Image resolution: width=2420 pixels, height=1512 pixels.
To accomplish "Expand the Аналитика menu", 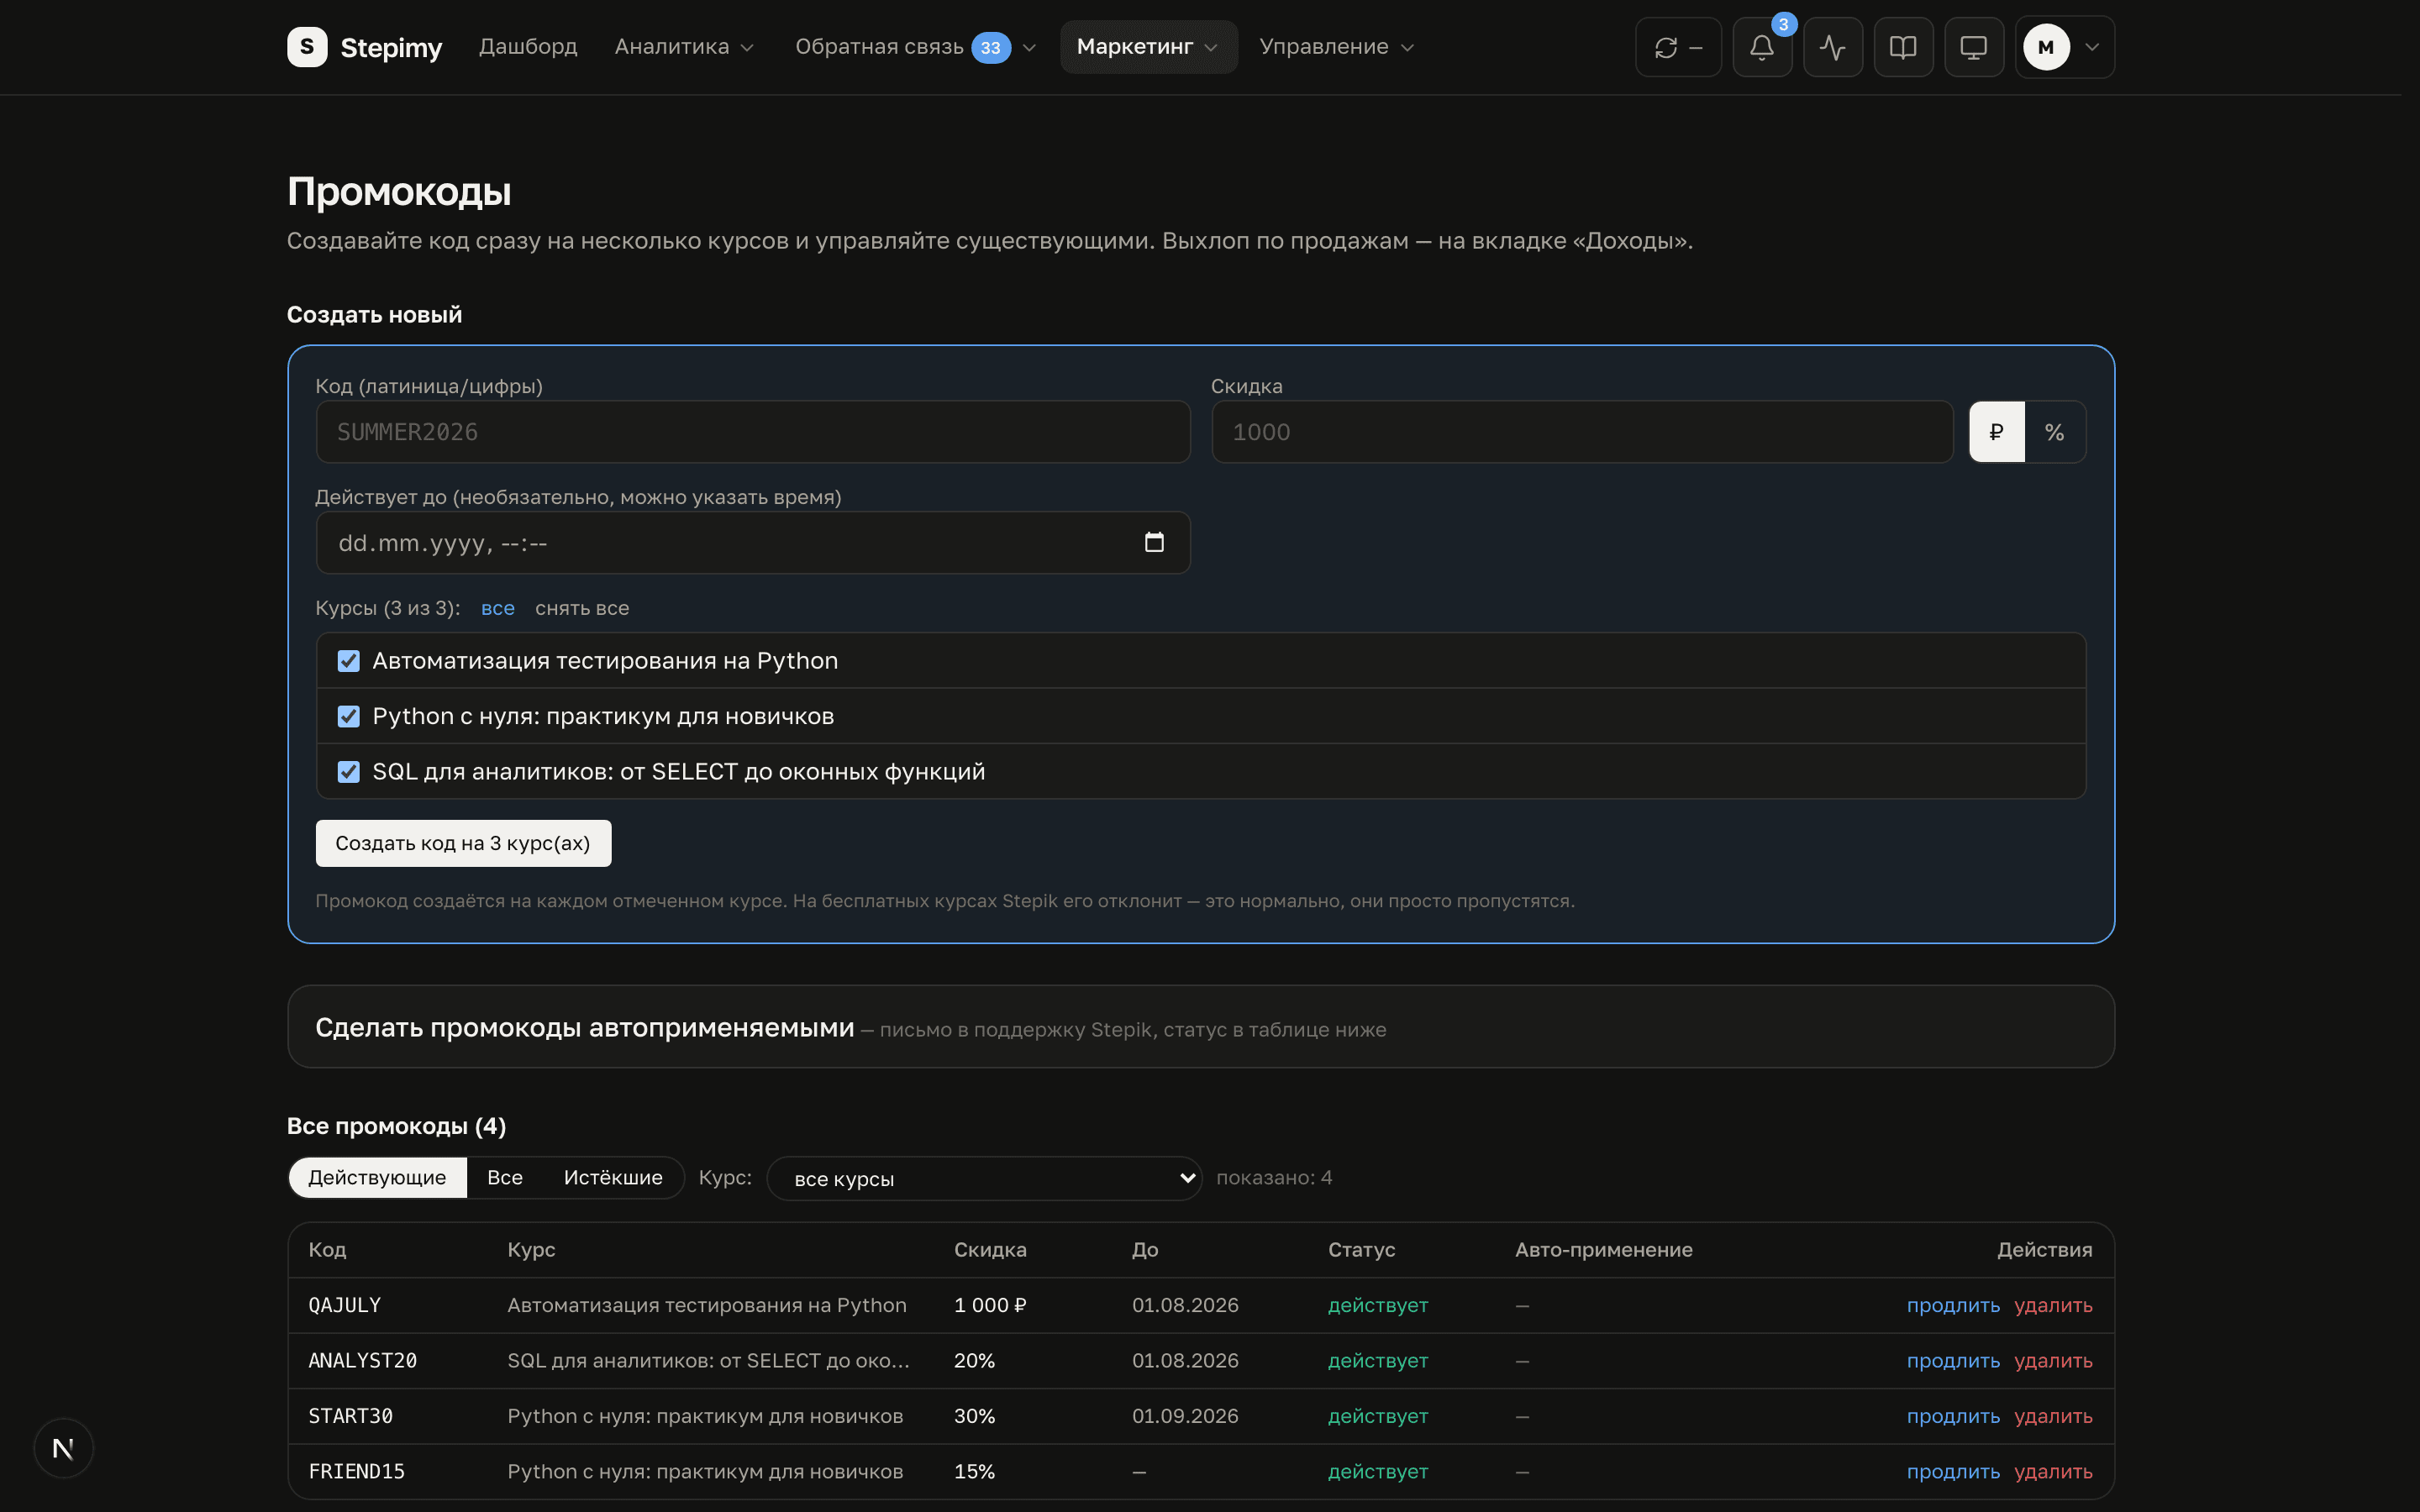I will [684, 47].
